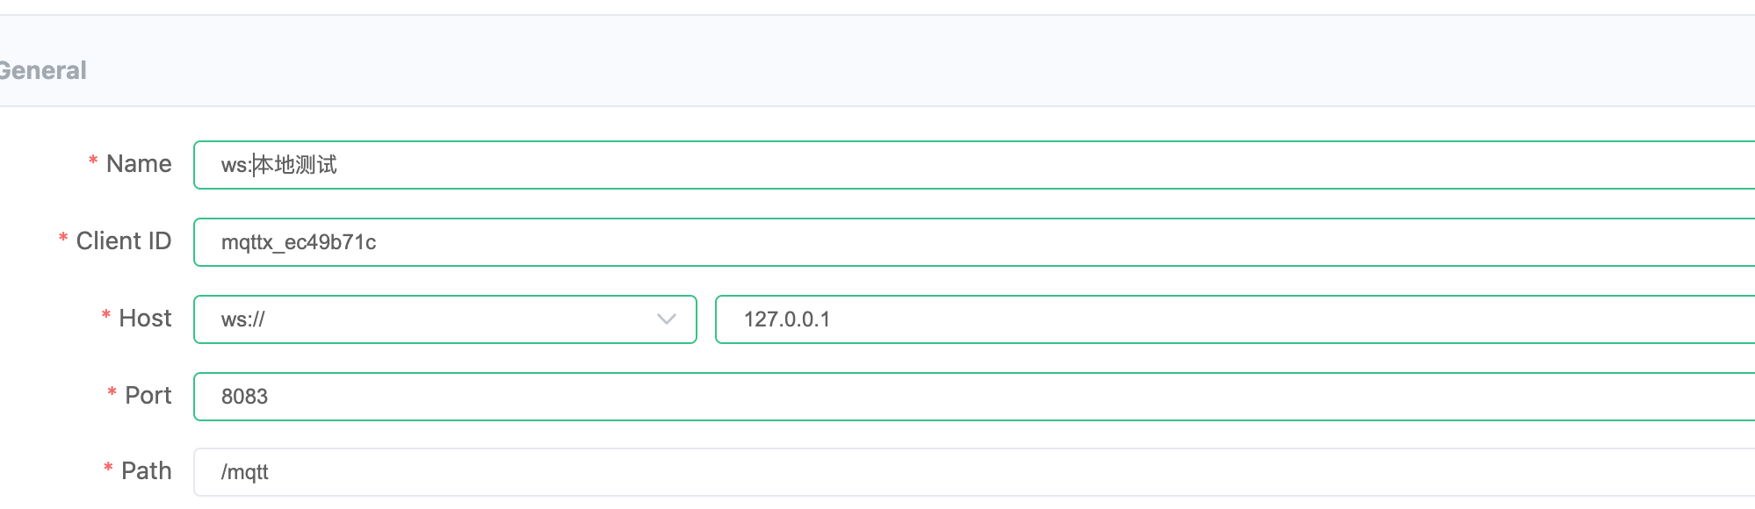Screen dimensions: 1755x509
Task: Select the 127.0.0.1 host address field
Action: [1235, 319]
